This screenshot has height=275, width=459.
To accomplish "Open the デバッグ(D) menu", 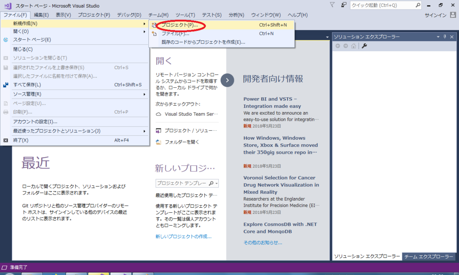I will 129,14.
